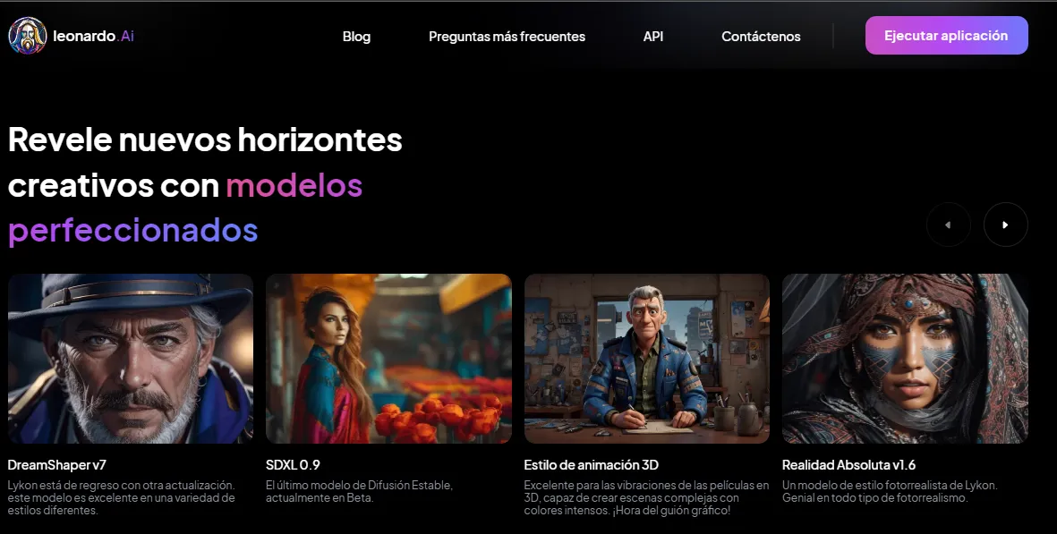Click the SDXL Difusión Estable description text

point(359,492)
